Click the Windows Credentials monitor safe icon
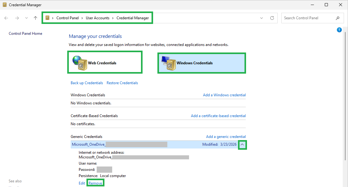The width and height of the screenshot is (348, 187). (x=169, y=63)
